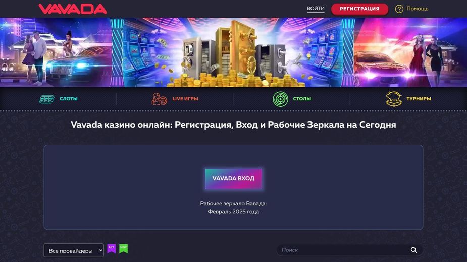Click the search magnifier icon

413,250
